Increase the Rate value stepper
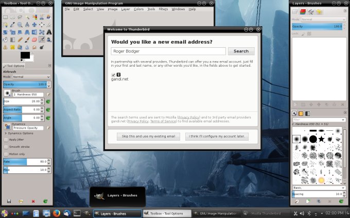This screenshot has width=350, height=218. click(x=49, y=160)
